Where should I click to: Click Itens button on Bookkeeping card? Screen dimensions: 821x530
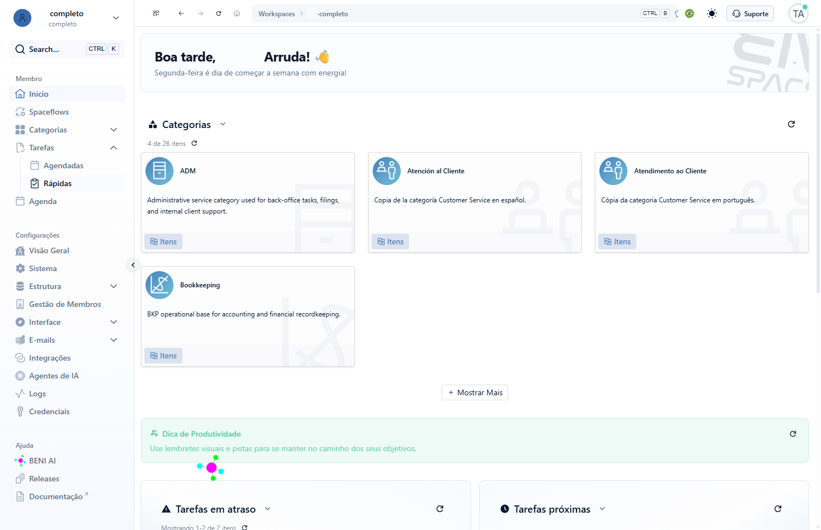[163, 356]
